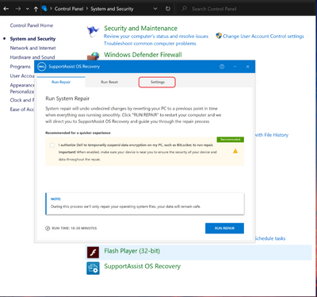Viewport: 317px width, 297px height.
Task: Click the UAC shield icon
Action: point(219,36)
